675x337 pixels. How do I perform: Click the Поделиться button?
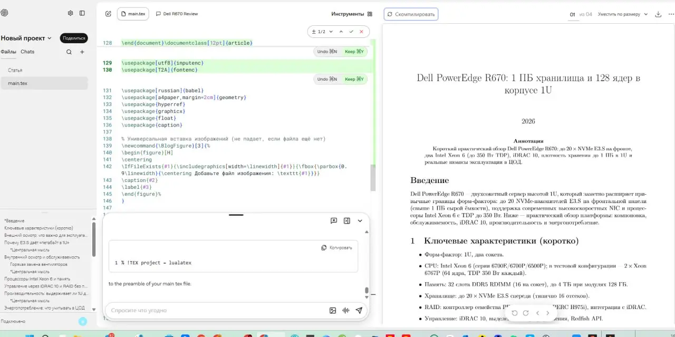(x=74, y=38)
